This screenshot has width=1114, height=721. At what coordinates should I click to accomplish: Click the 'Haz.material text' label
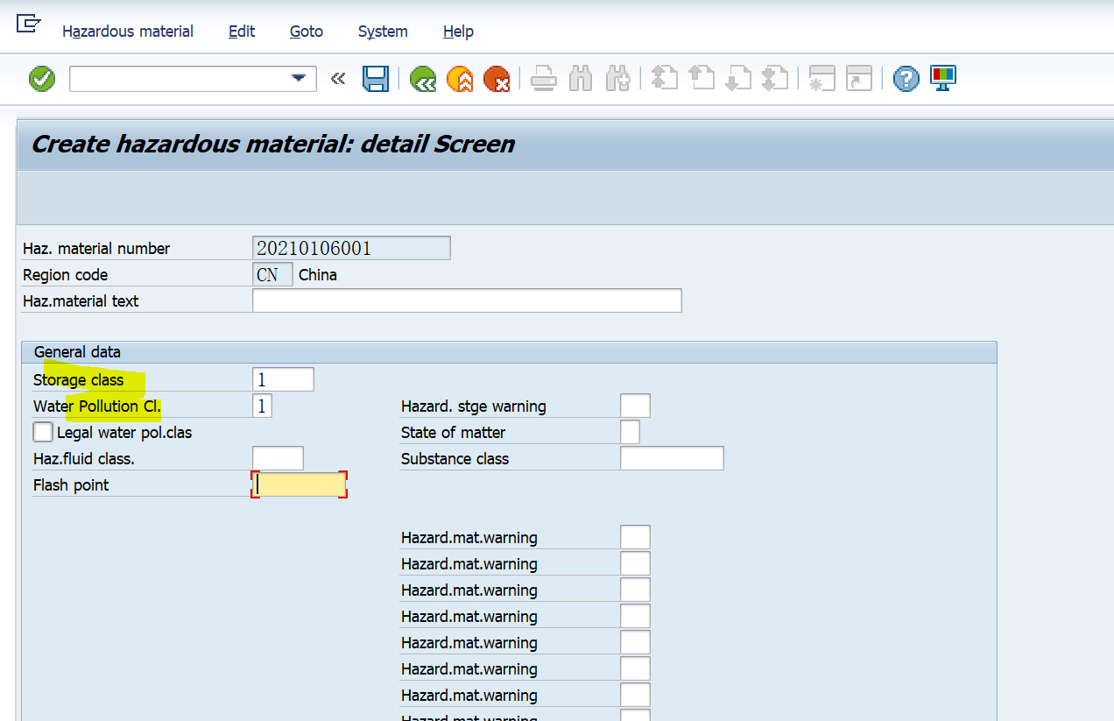click(81, 300)
